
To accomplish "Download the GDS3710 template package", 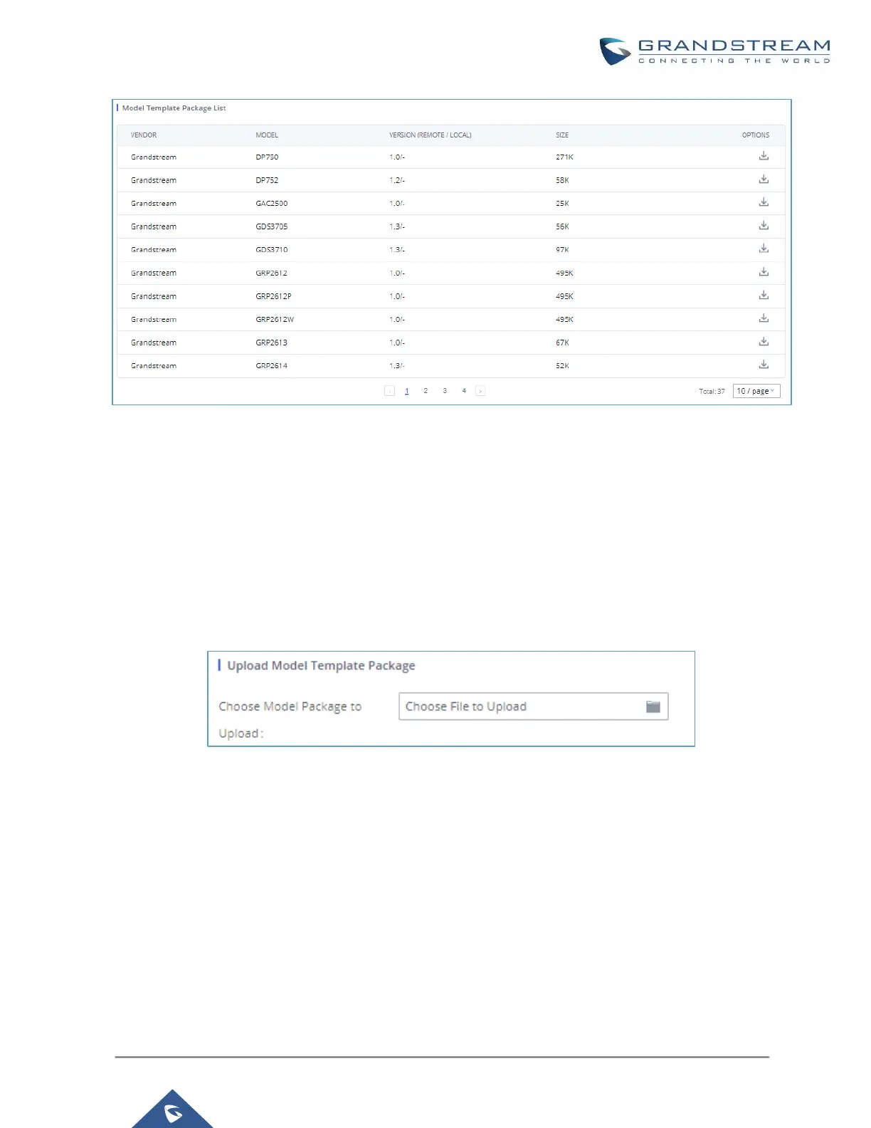I will (764, 249).
